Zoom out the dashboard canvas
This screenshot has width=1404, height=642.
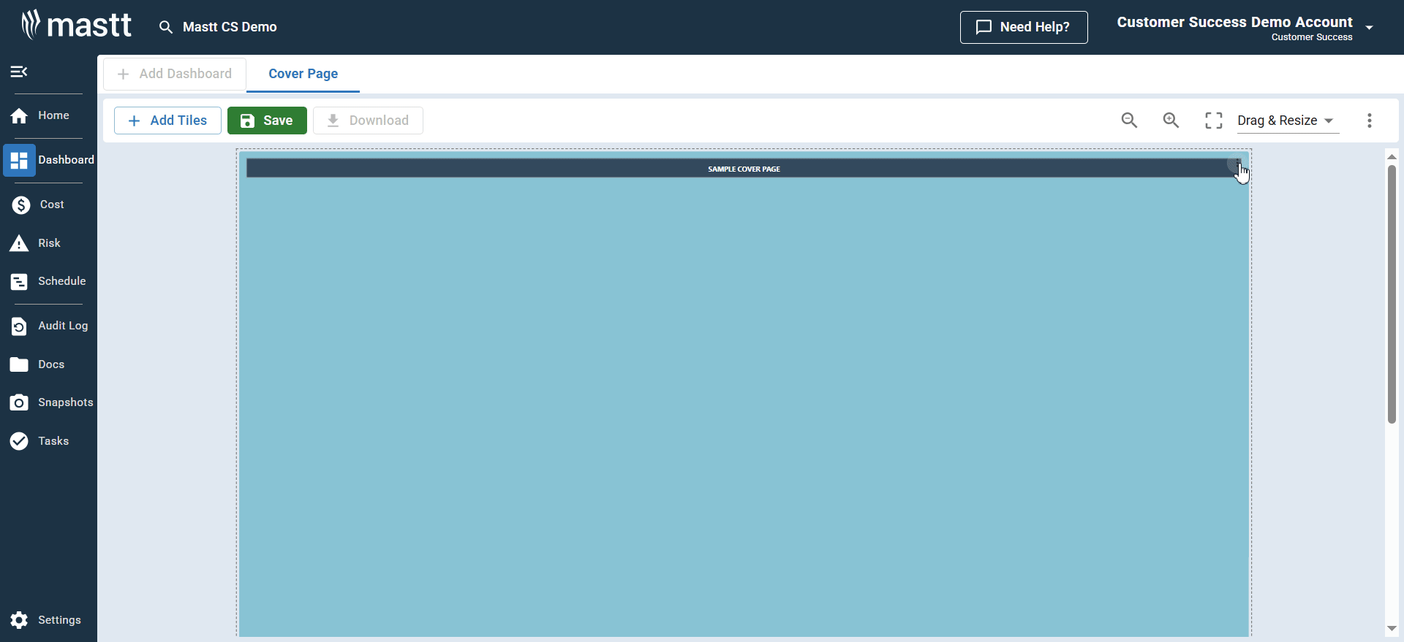[x=1129, y=121]
